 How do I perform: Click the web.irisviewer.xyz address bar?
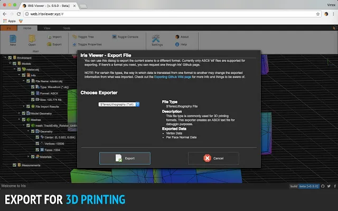pyautogui.click(x=173, y=14)
